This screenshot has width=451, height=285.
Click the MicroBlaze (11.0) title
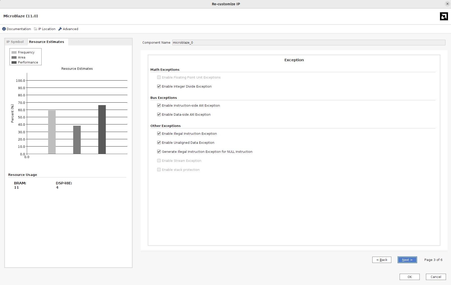pyautogui.click(x=21, y=16)
